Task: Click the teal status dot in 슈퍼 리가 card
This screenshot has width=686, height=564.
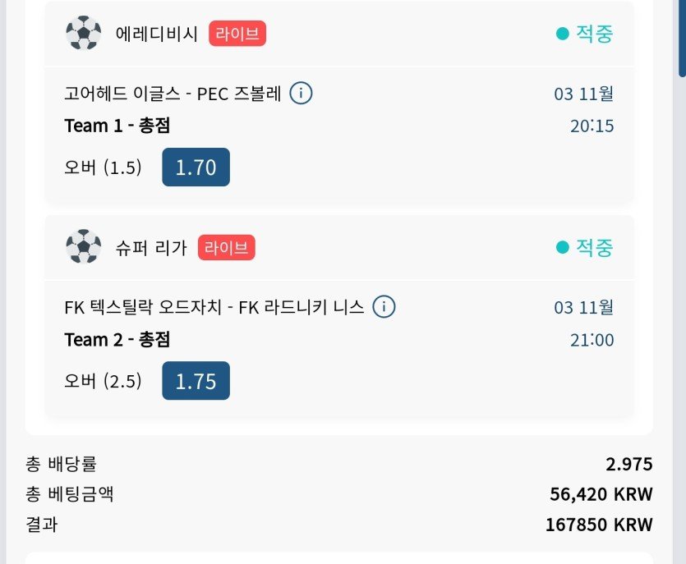Action: 563,247
